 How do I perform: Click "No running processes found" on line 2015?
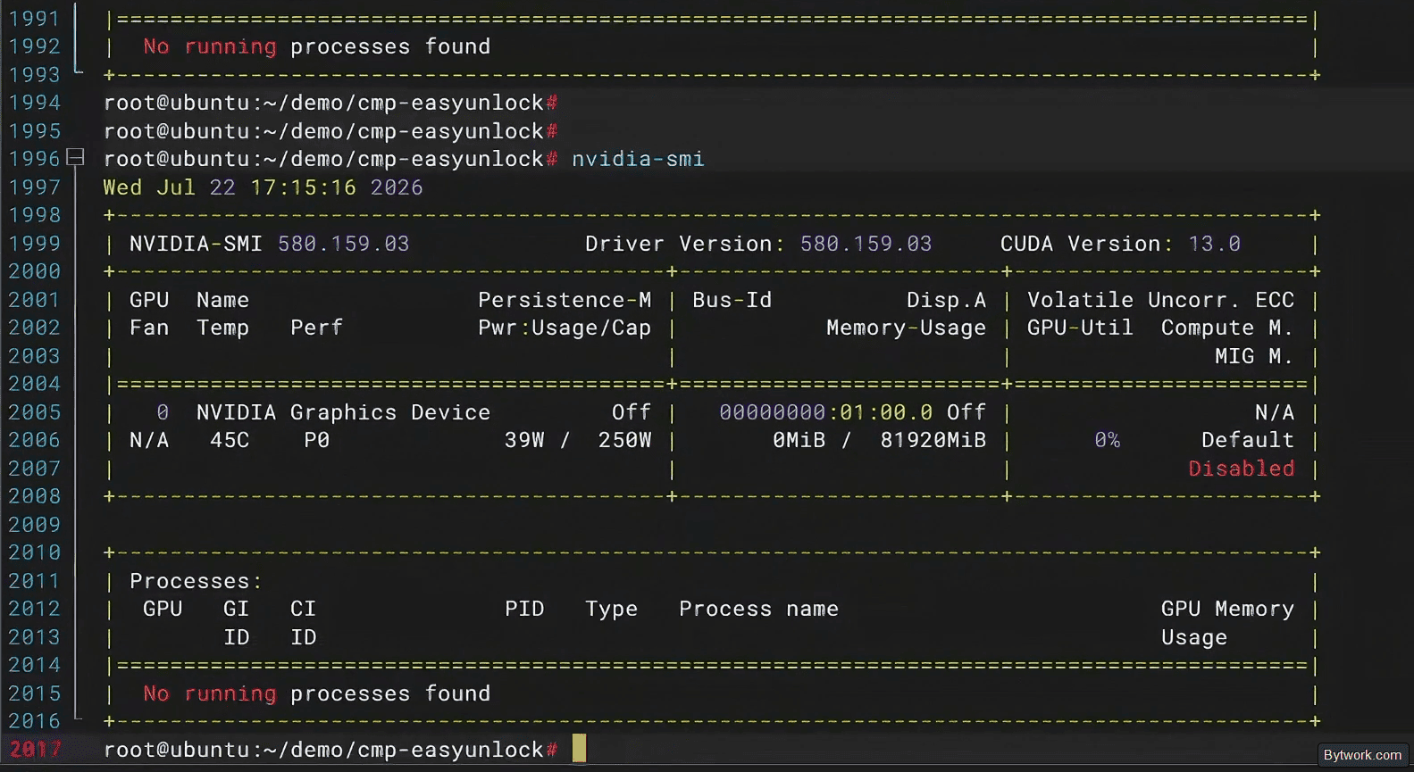point(316,693)
